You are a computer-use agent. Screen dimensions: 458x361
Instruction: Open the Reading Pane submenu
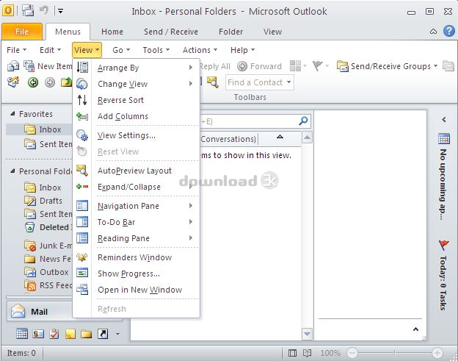(137, 238)
